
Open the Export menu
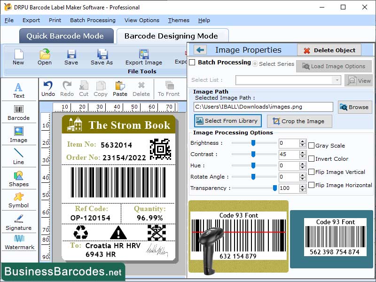click(31, 20)
